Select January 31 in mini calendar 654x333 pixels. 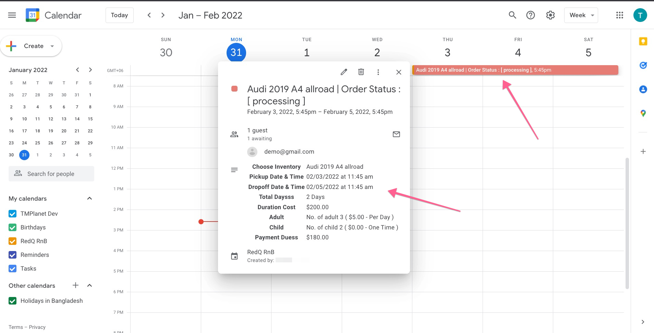[x=24, y=155]
